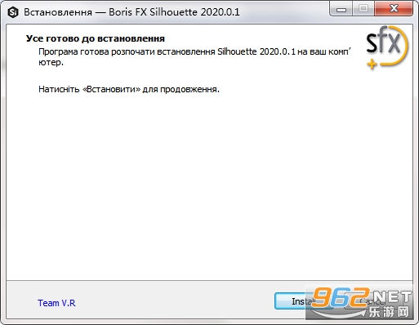Open the Team V.R link
The height and width of the screenshot is (325, 419).
pyautogui.click(x=56, y=303)
